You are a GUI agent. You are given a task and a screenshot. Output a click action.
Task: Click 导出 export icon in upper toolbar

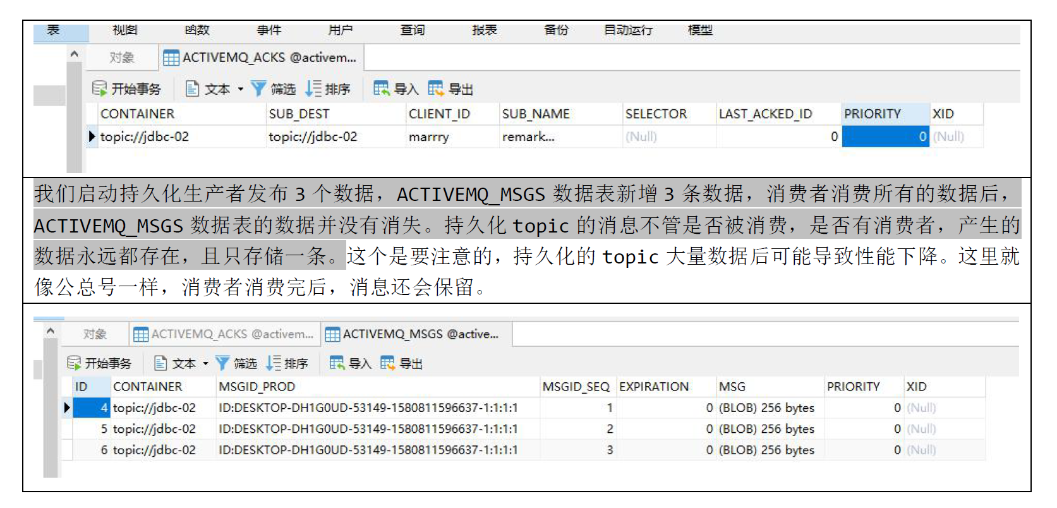pyautogui.click(x=436, y=88)
